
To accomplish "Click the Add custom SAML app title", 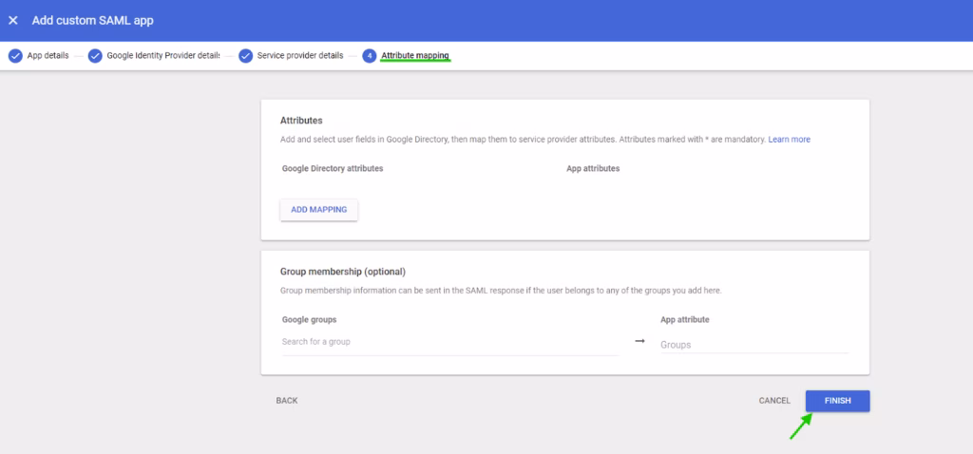I will click(93, 20).
